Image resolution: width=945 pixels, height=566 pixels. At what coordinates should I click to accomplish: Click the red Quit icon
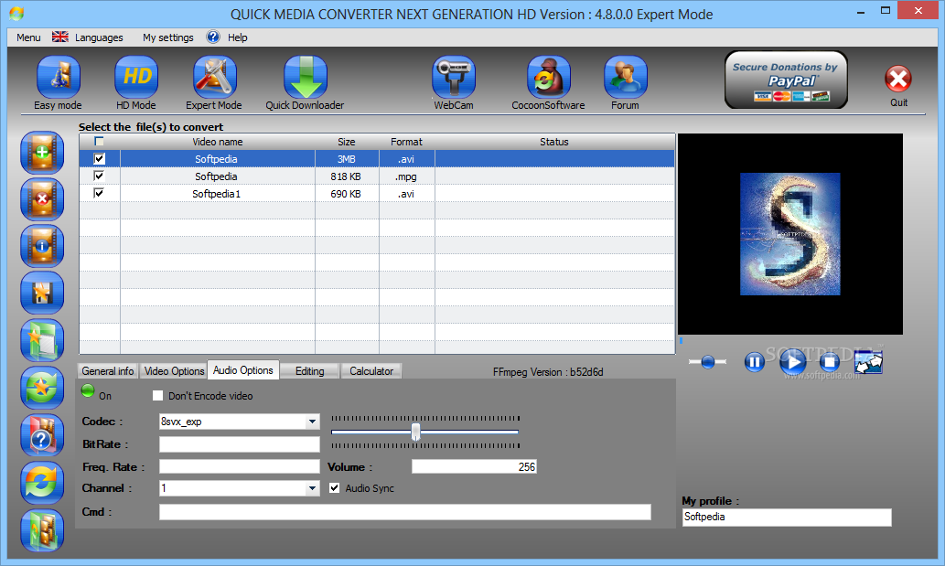pos(898,79)
